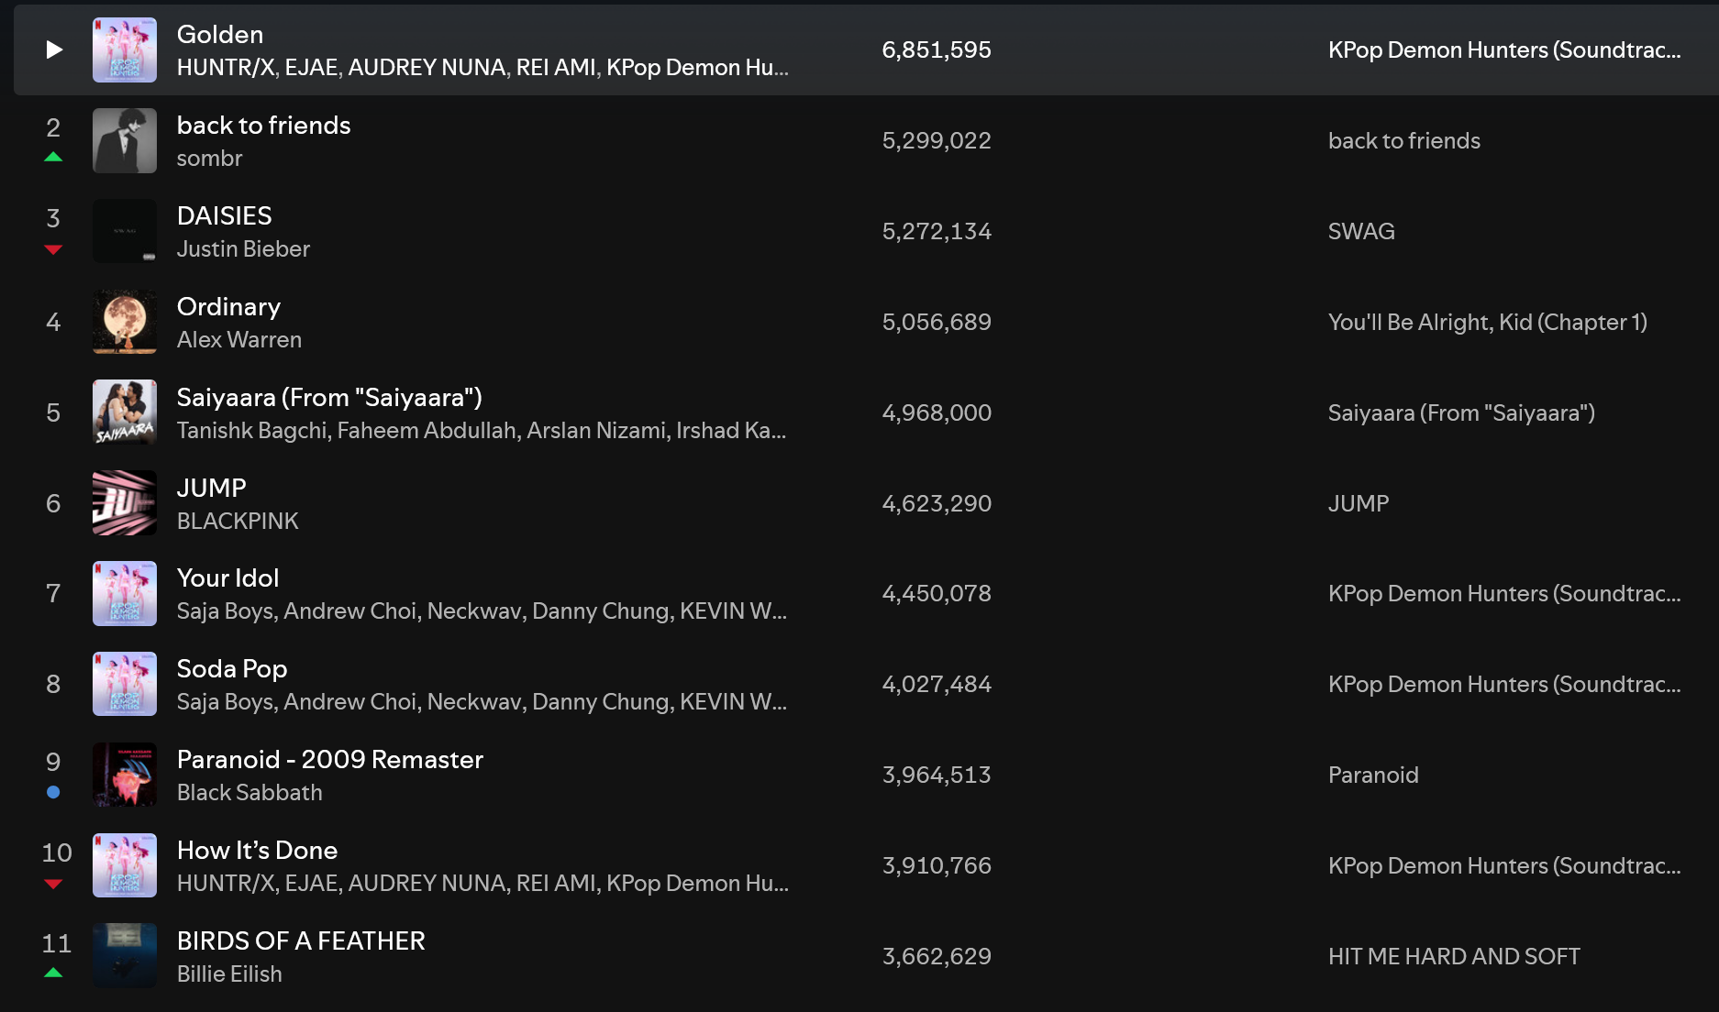Click red down arrow for How It's Done
The image size is (1719, 1012).
[53, 884]
